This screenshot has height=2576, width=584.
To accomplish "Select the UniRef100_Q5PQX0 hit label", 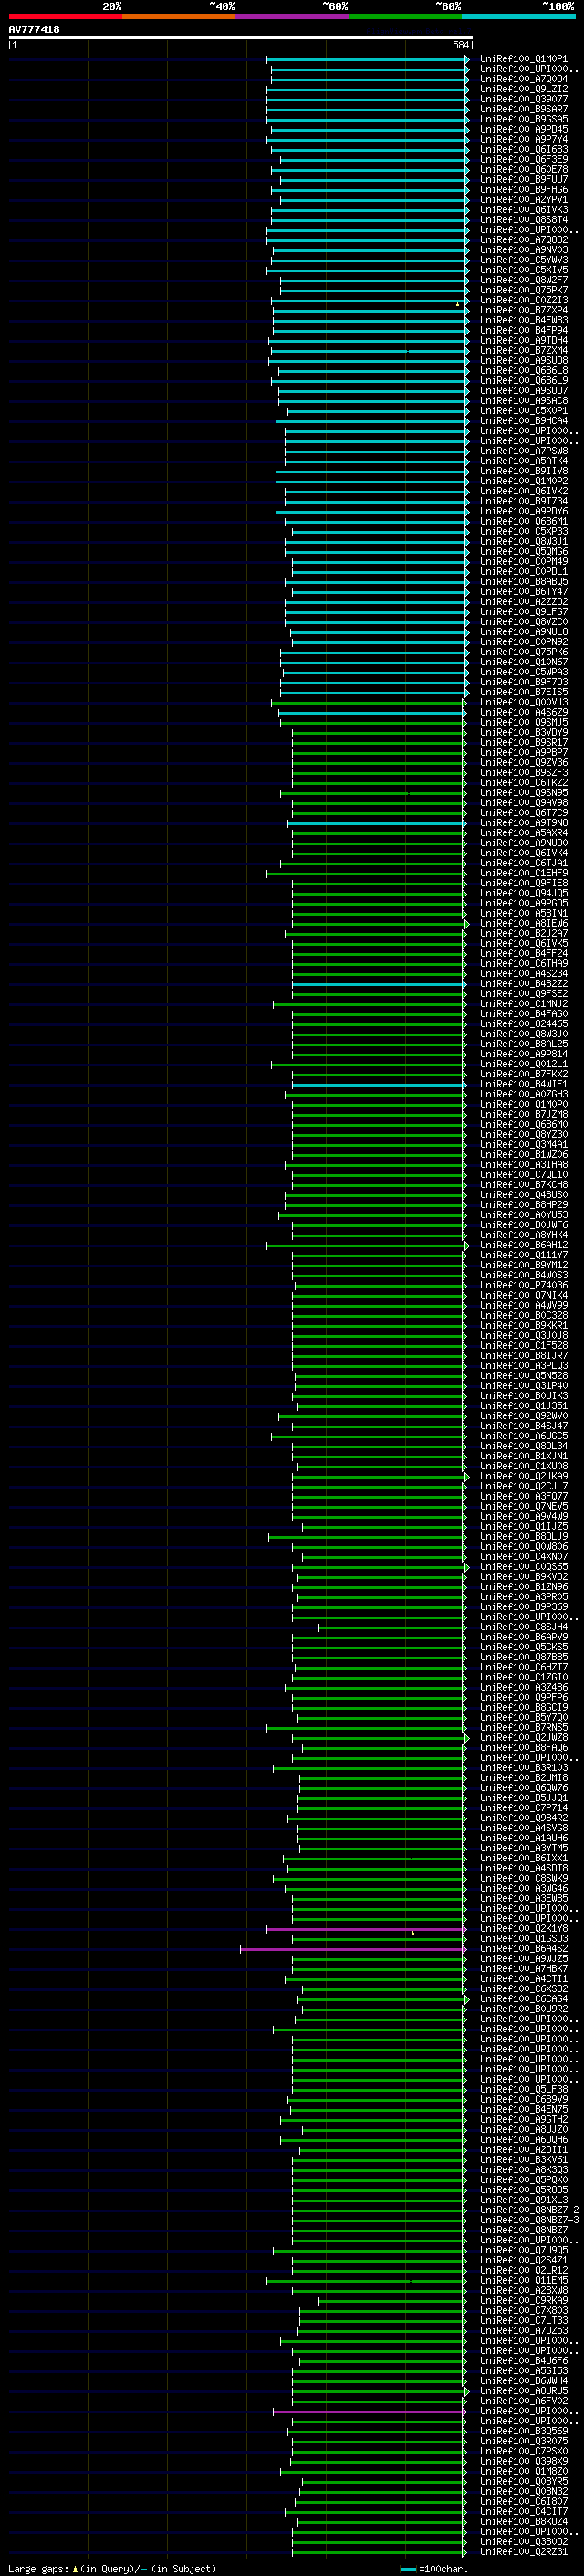I will (524, 2180).
